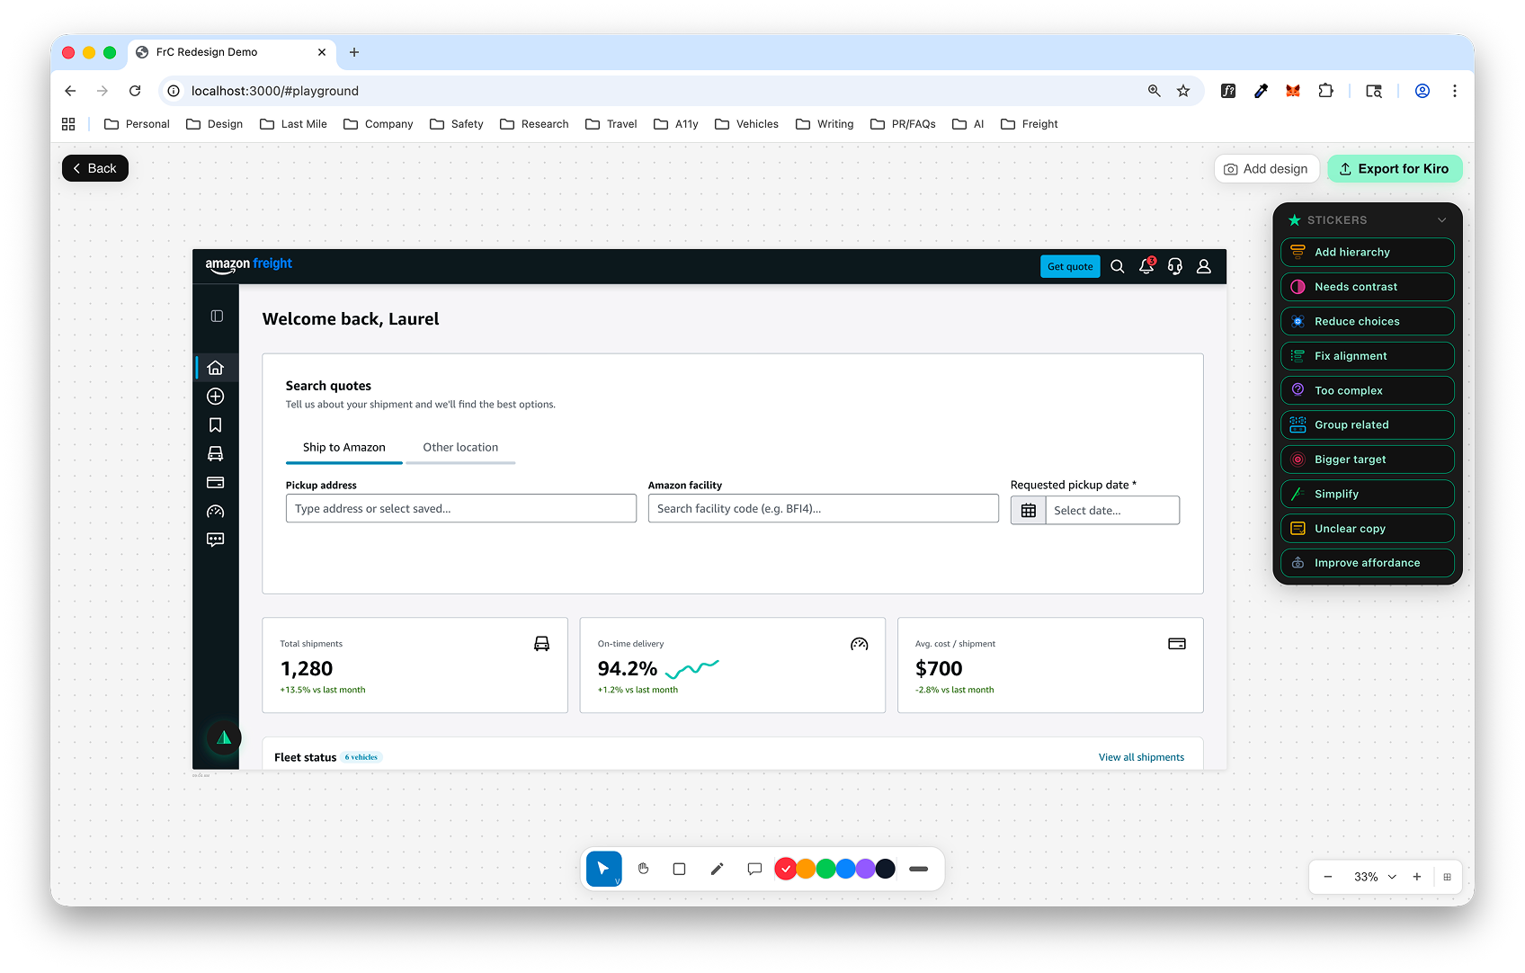The image size is (1525, 973).
Task: Click View all shipments link
Action: (x=1141, y=756)
